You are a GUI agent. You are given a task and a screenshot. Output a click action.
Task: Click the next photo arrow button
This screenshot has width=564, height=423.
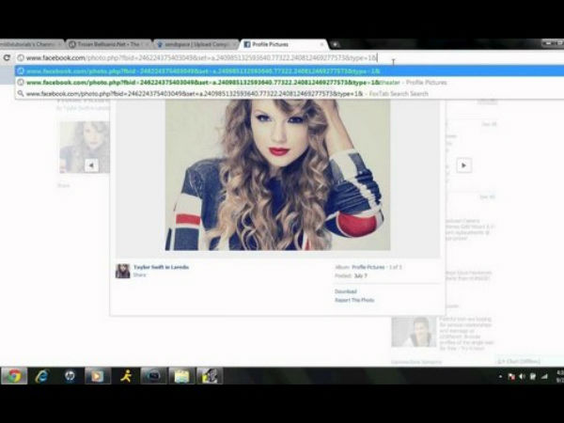pos(462,164)
